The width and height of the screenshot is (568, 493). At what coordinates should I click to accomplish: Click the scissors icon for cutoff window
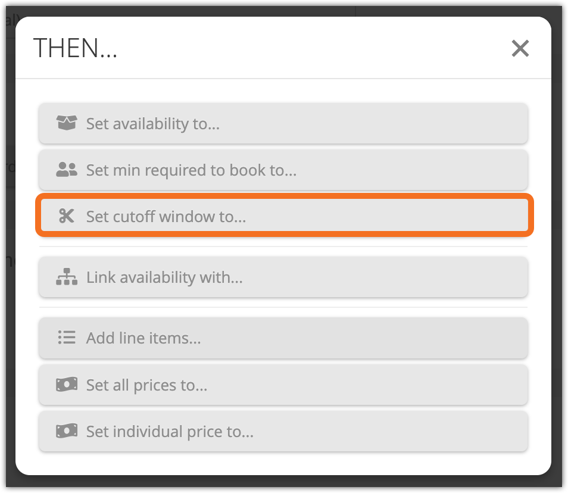(67, 216)
